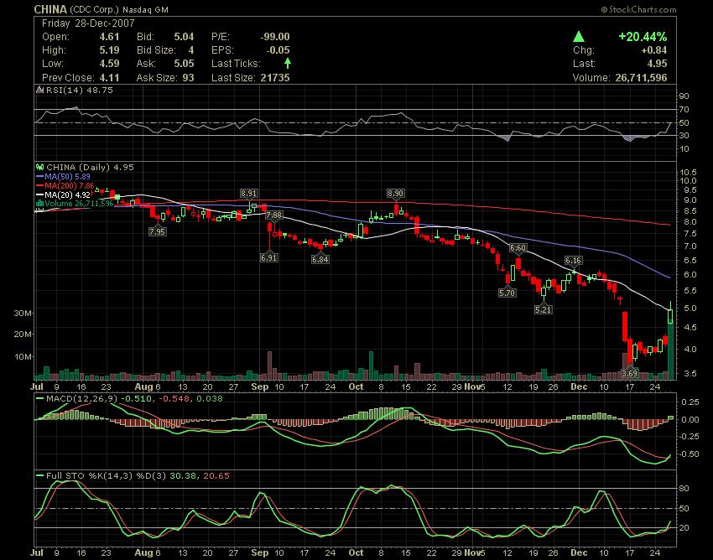The image size is (713, 560).
Task: Click the Friday 28-Dec-2007 date
Action: click(88, 23)
